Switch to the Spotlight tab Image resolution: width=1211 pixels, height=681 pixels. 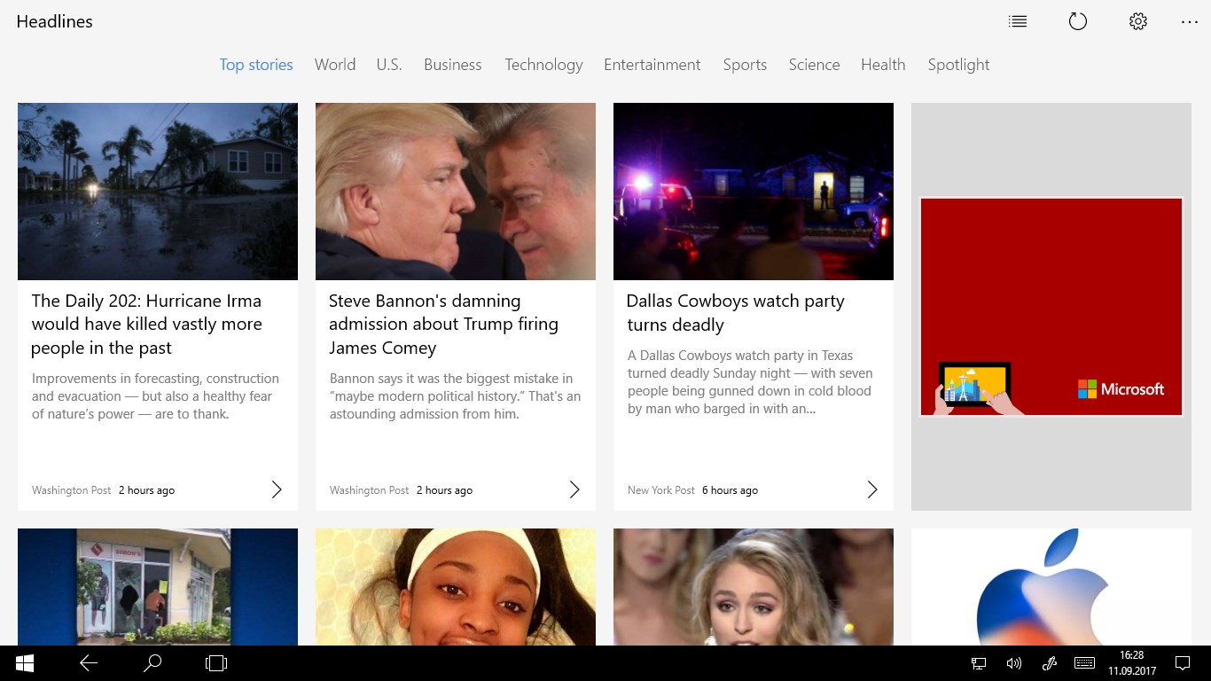pyautogui.click(x=958, y=65)
